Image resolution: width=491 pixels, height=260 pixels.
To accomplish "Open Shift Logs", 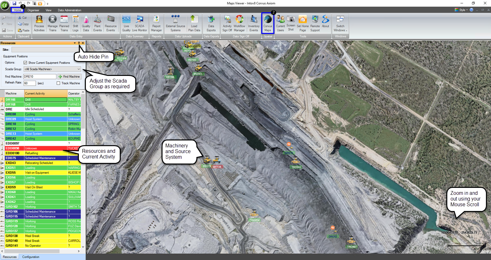I will coord(75,23).
